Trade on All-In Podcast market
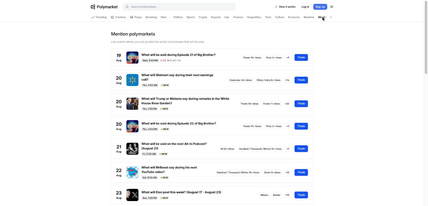Viewport: 428px width, 206px height. (301, 149)
